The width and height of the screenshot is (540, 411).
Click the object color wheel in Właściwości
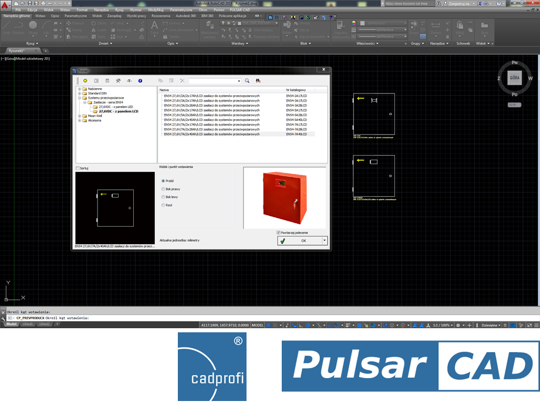[x=354, y=23]
